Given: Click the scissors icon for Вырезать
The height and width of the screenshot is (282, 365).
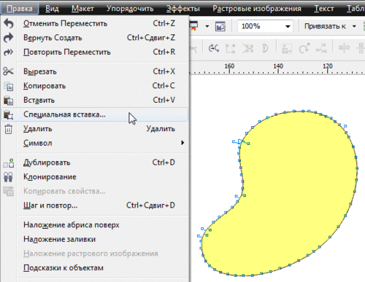Looking at the screenshot, I should click(x=9, y=71).
